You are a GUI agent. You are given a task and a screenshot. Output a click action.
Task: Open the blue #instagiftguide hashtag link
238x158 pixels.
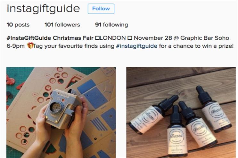coord(136,46)
